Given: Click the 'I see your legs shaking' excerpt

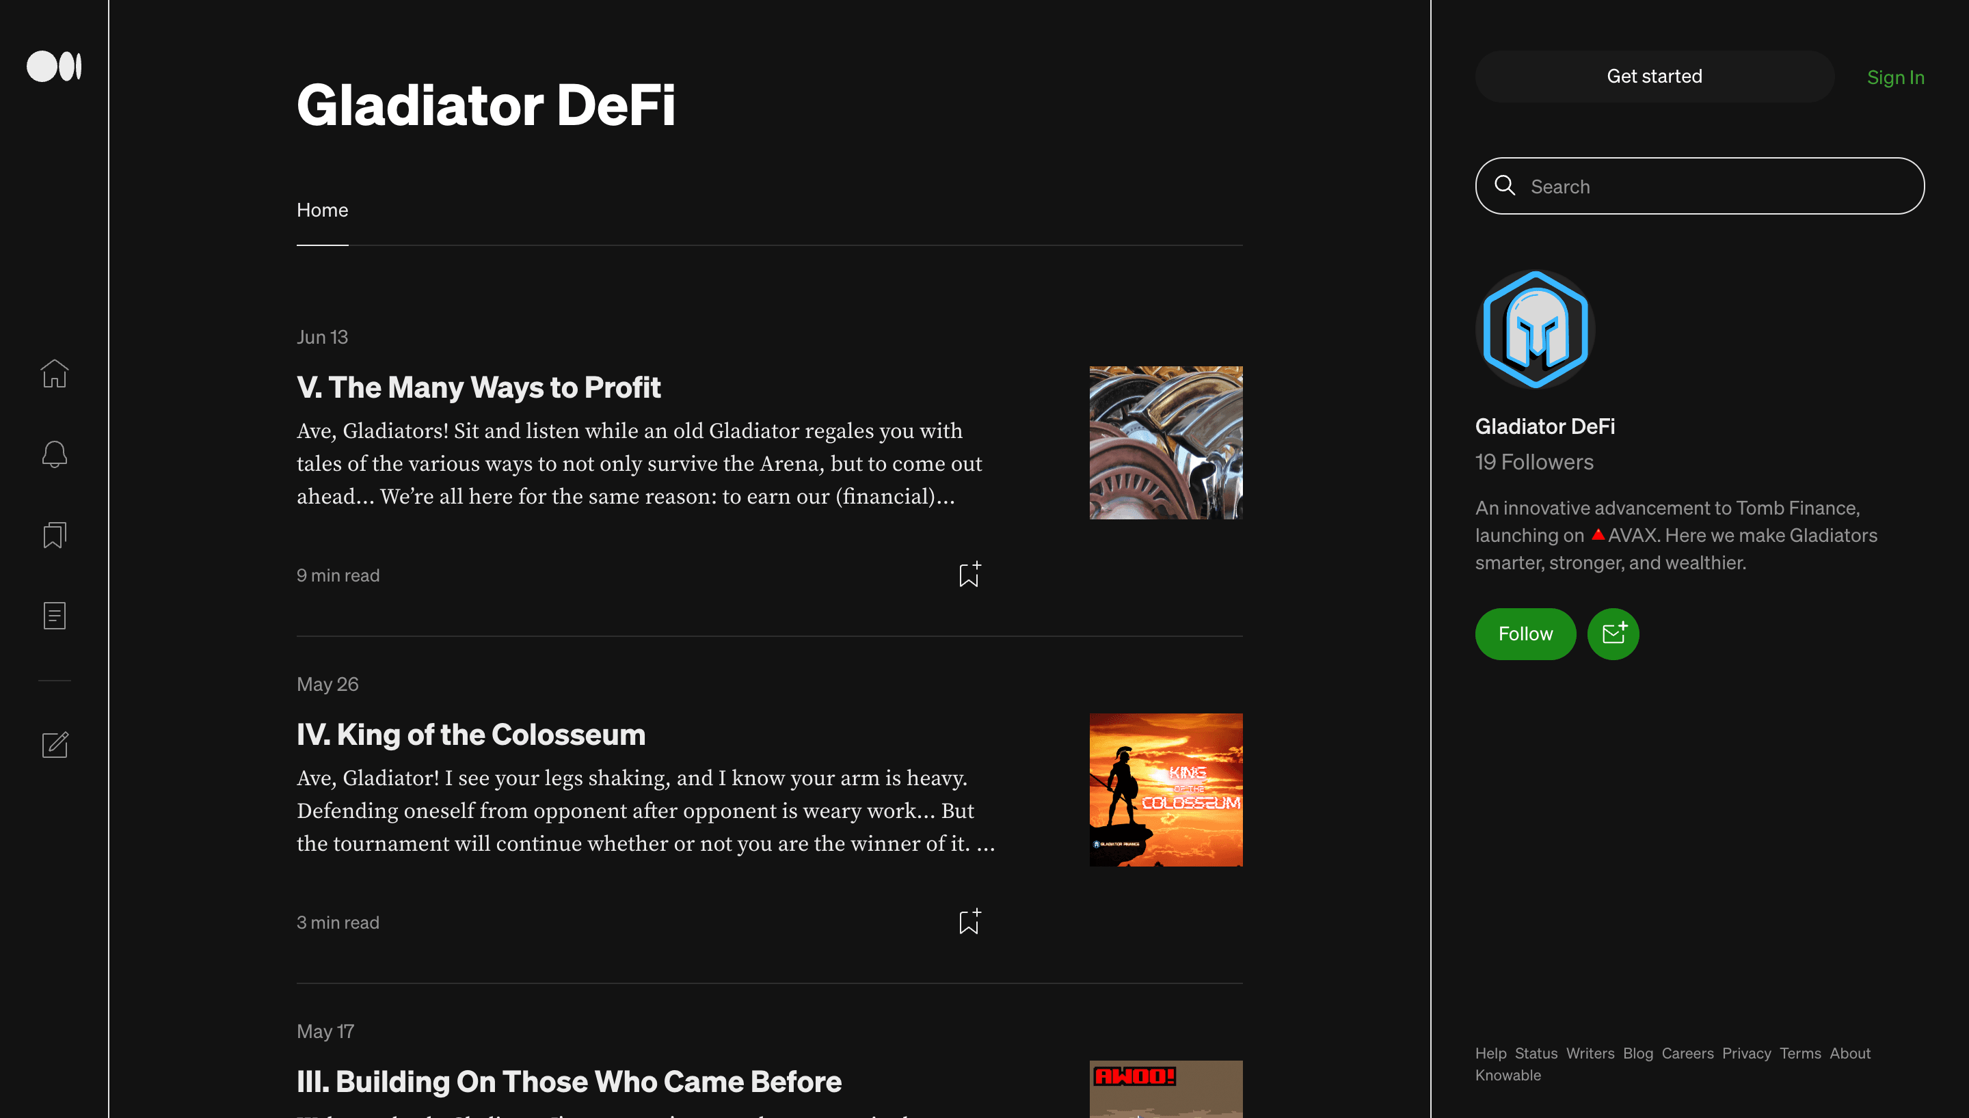Looking at the screenshot, I should point(646,810).
